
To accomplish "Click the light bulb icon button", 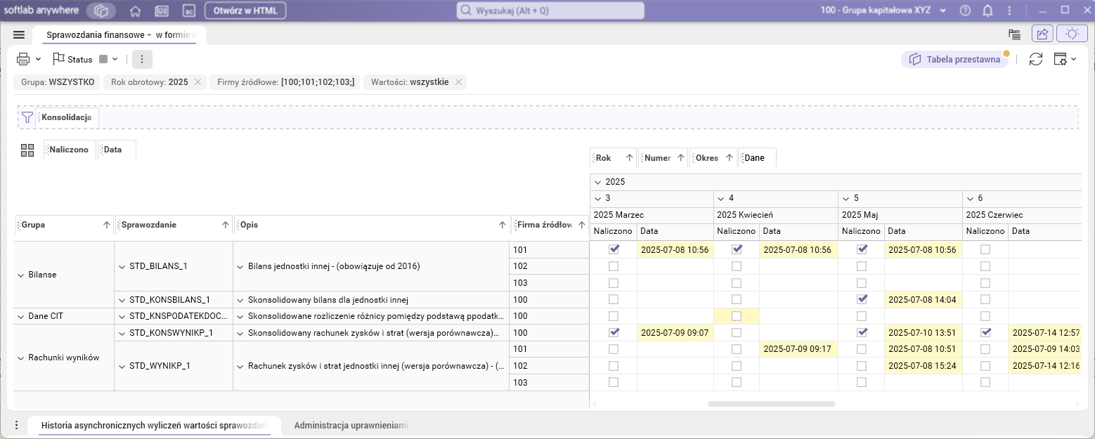I will click(x=1072, y=34).
